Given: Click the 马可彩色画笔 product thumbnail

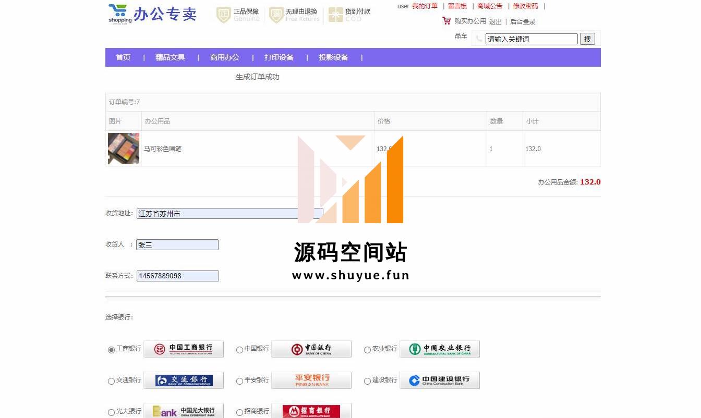Looking at the screenshot, I should pyautogui.click(x=124, y=149).
